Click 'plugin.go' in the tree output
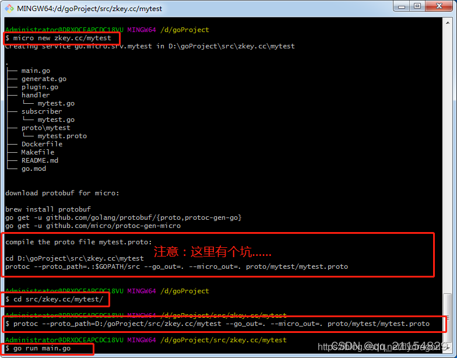This screenshot has height=358, width=457. pyautogui.click(x=40, y=87)
